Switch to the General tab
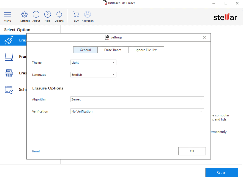243x182 pixels. click(x=85, y=50)
